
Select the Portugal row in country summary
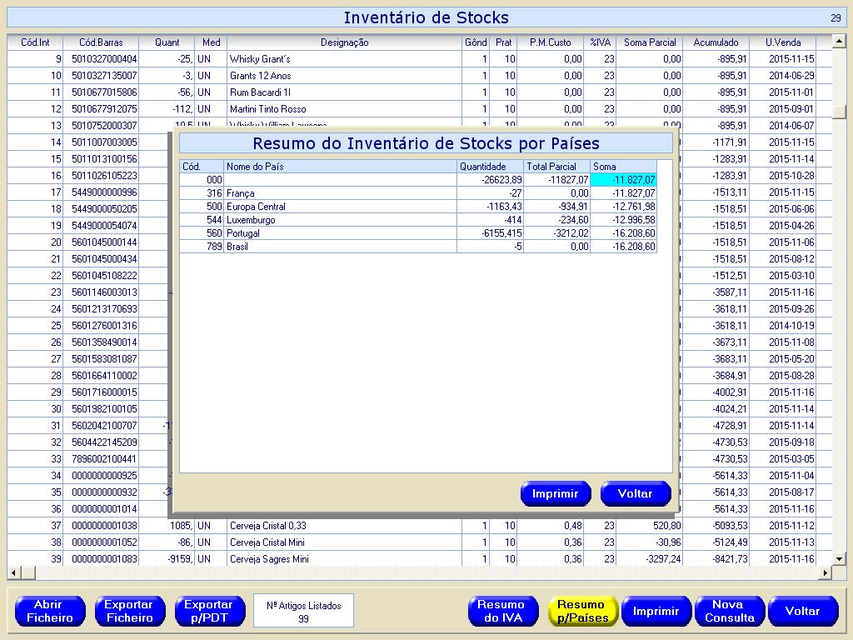(x=333, y=233)
